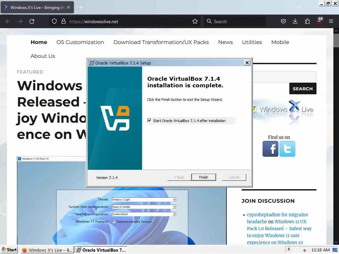Image resolution: width=339 pixels, height=254 pixels.
Task: Open tracking protection shield in address bar
Action: click(54, 21)
